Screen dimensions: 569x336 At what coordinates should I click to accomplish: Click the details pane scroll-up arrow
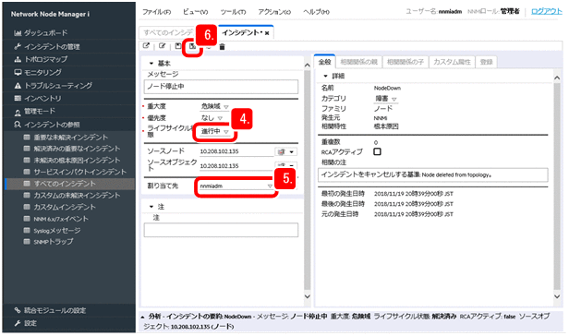click(557, 78)
